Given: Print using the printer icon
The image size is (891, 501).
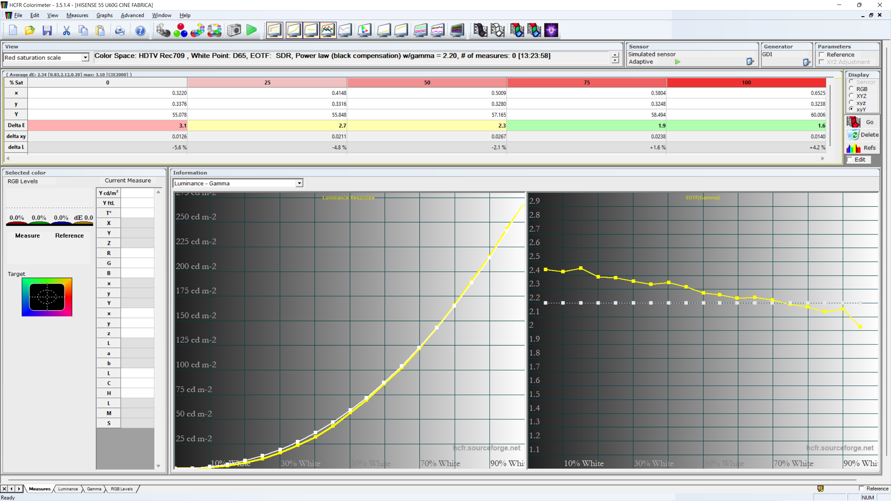Looking at the screenshot, I should pos(120,30).
